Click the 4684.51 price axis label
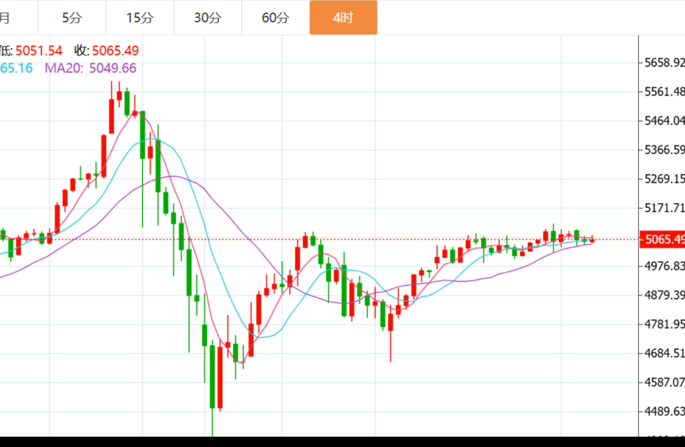 [x=664, y=353]
